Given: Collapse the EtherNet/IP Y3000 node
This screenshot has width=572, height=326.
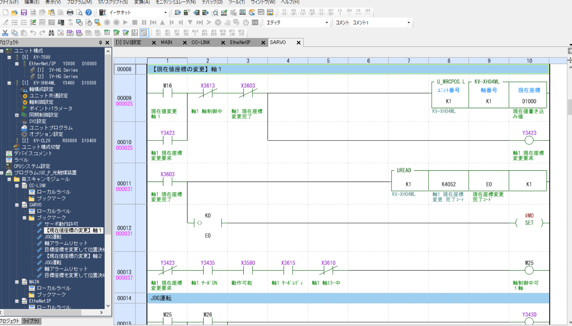Looking at the screenshot, I should (17, 64).
